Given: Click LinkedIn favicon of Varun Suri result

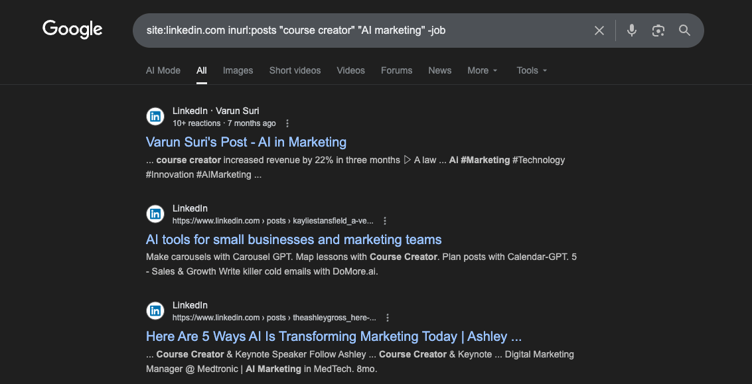Looking at the screenshot, I should point(155,117).
